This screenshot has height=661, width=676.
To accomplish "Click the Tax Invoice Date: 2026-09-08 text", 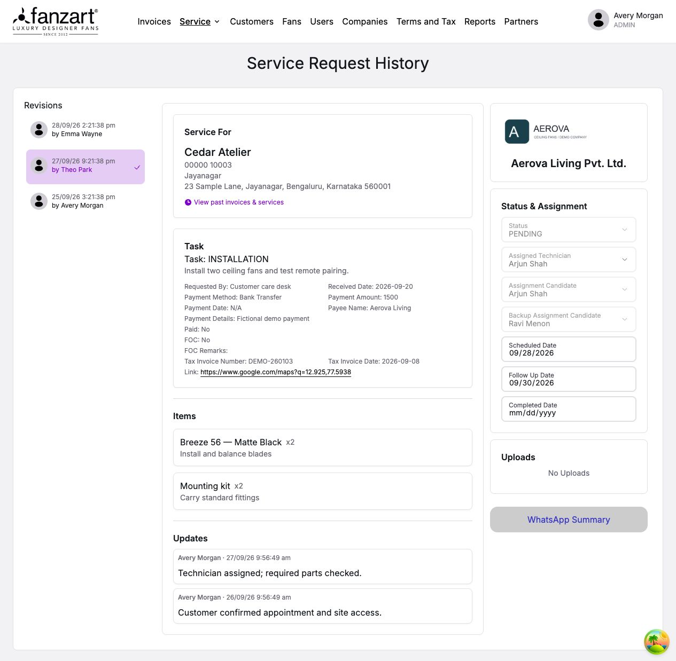I will (x=374, y=361).
